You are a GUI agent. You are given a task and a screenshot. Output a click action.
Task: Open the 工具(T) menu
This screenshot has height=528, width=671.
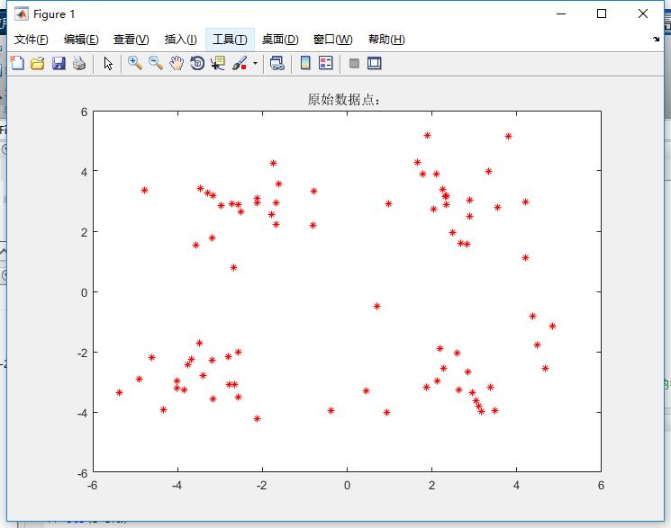[x=230, y=40]
